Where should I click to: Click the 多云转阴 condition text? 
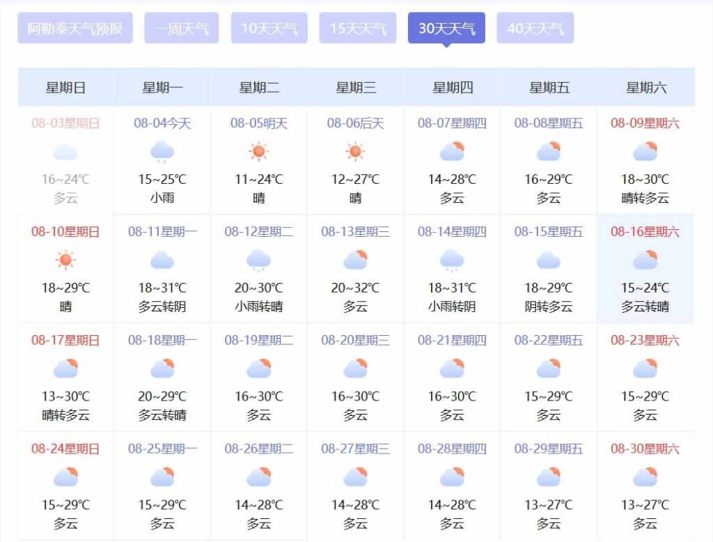162,307
